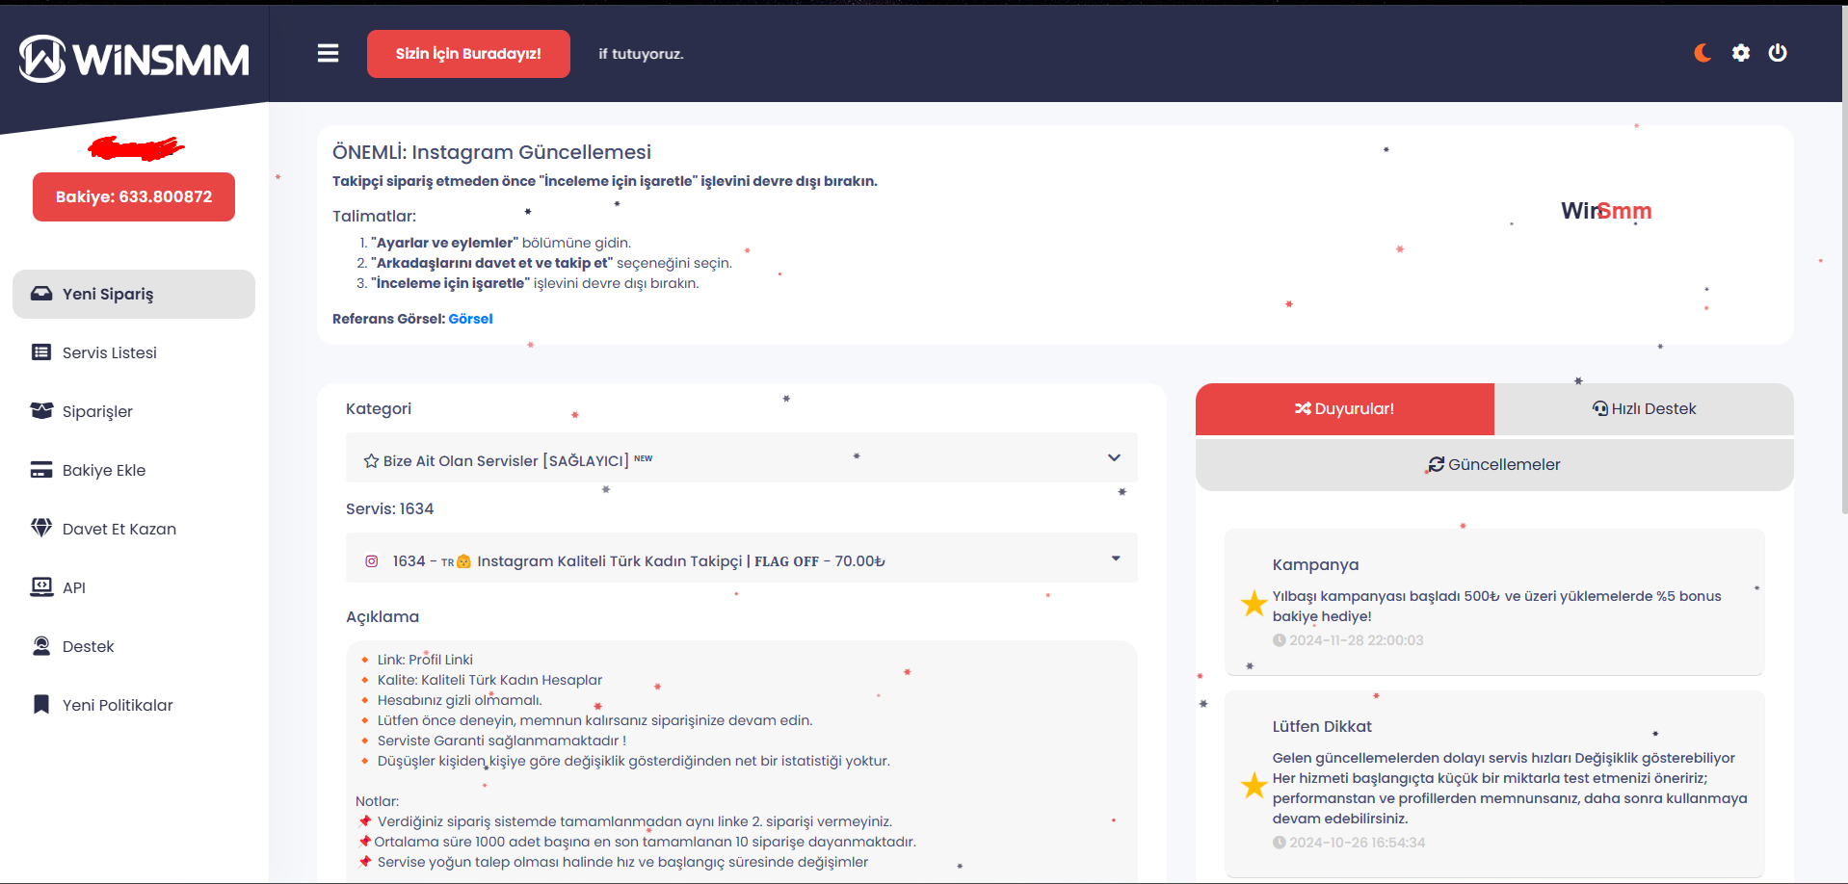Click the 'Servis: 1634' label
This screenshot has width=1848, height=884.
pyautogui.click(x=389, y=508)
